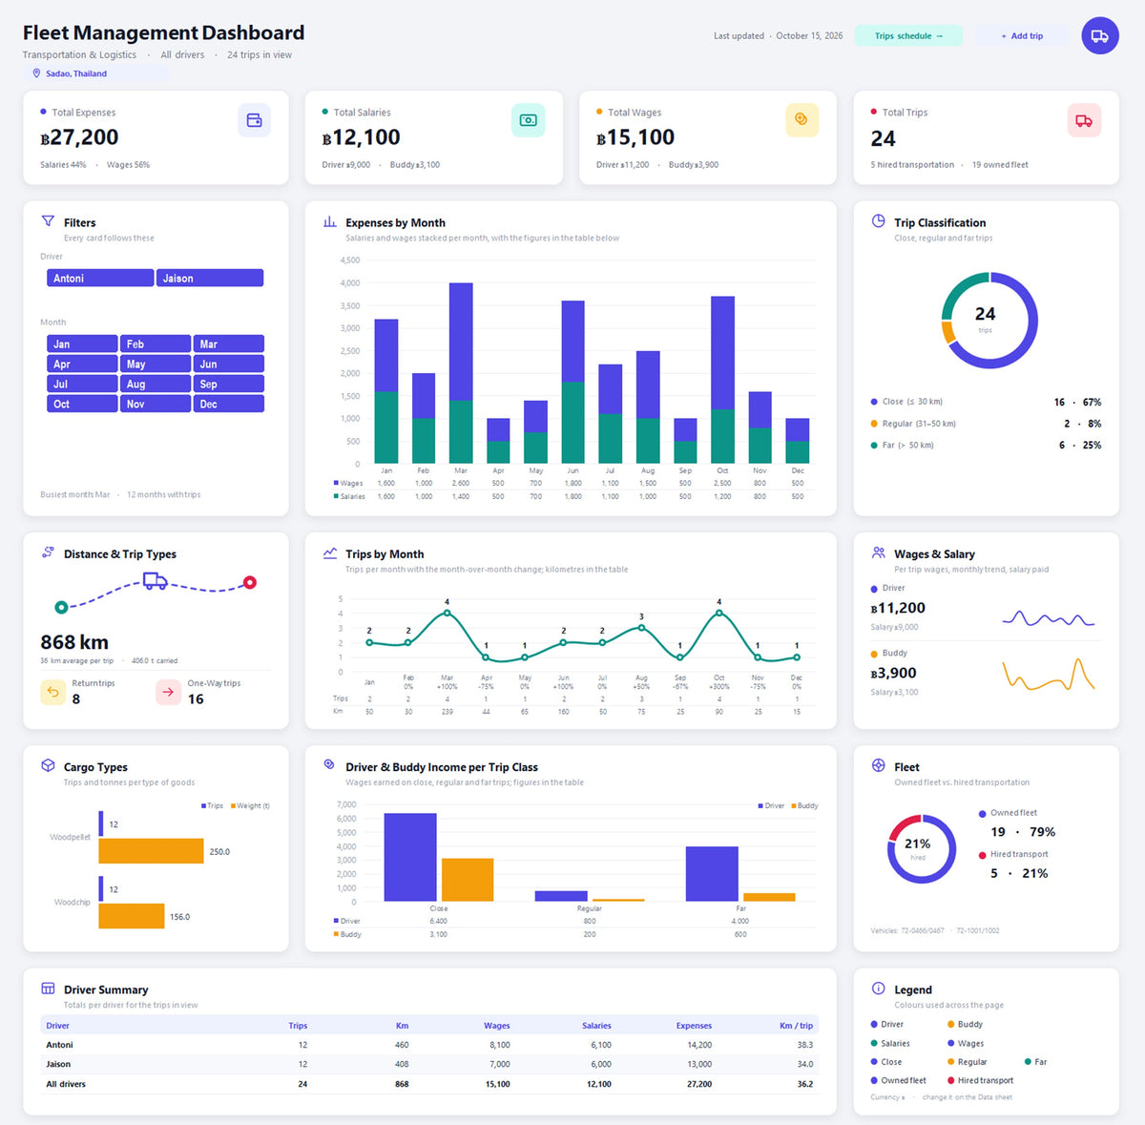Click the Driver wages sparkline chart
Image resolution: width=1145 pixels, height=1125 pixels.
[x=1048, y=618]
